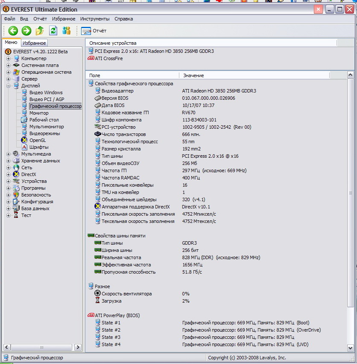Expand the Мультимедиа tree node
The image size is (357, 364).
(x=8, y=154)
